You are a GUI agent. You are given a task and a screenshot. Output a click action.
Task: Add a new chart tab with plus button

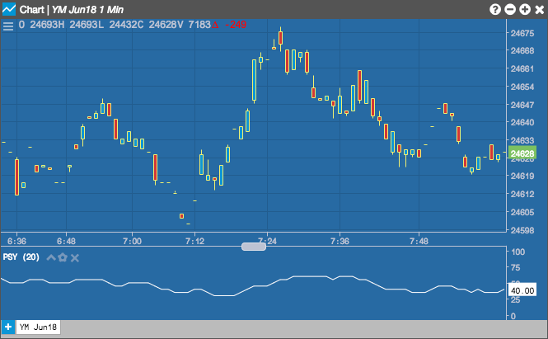(x=7, y=327)
